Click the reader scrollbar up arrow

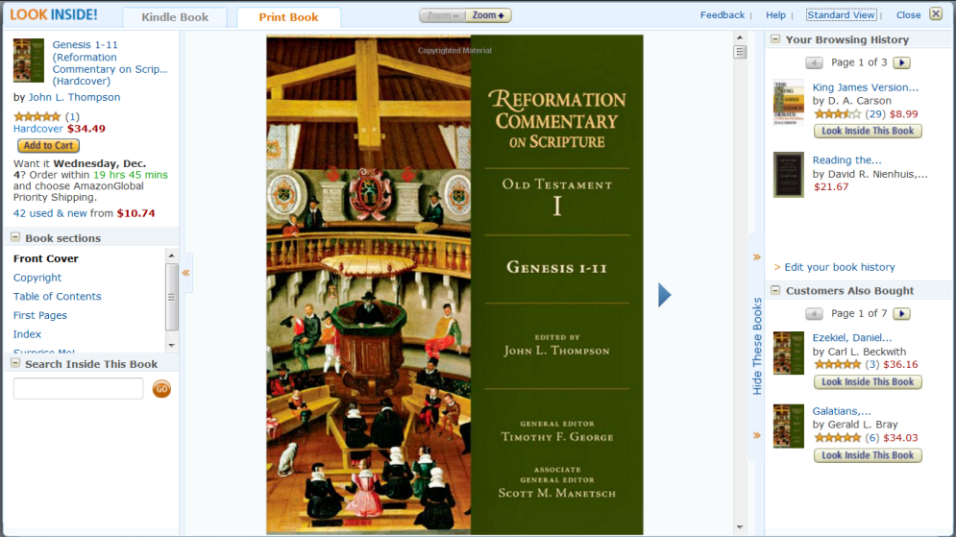pyautogui.click(x=740, y=37)
